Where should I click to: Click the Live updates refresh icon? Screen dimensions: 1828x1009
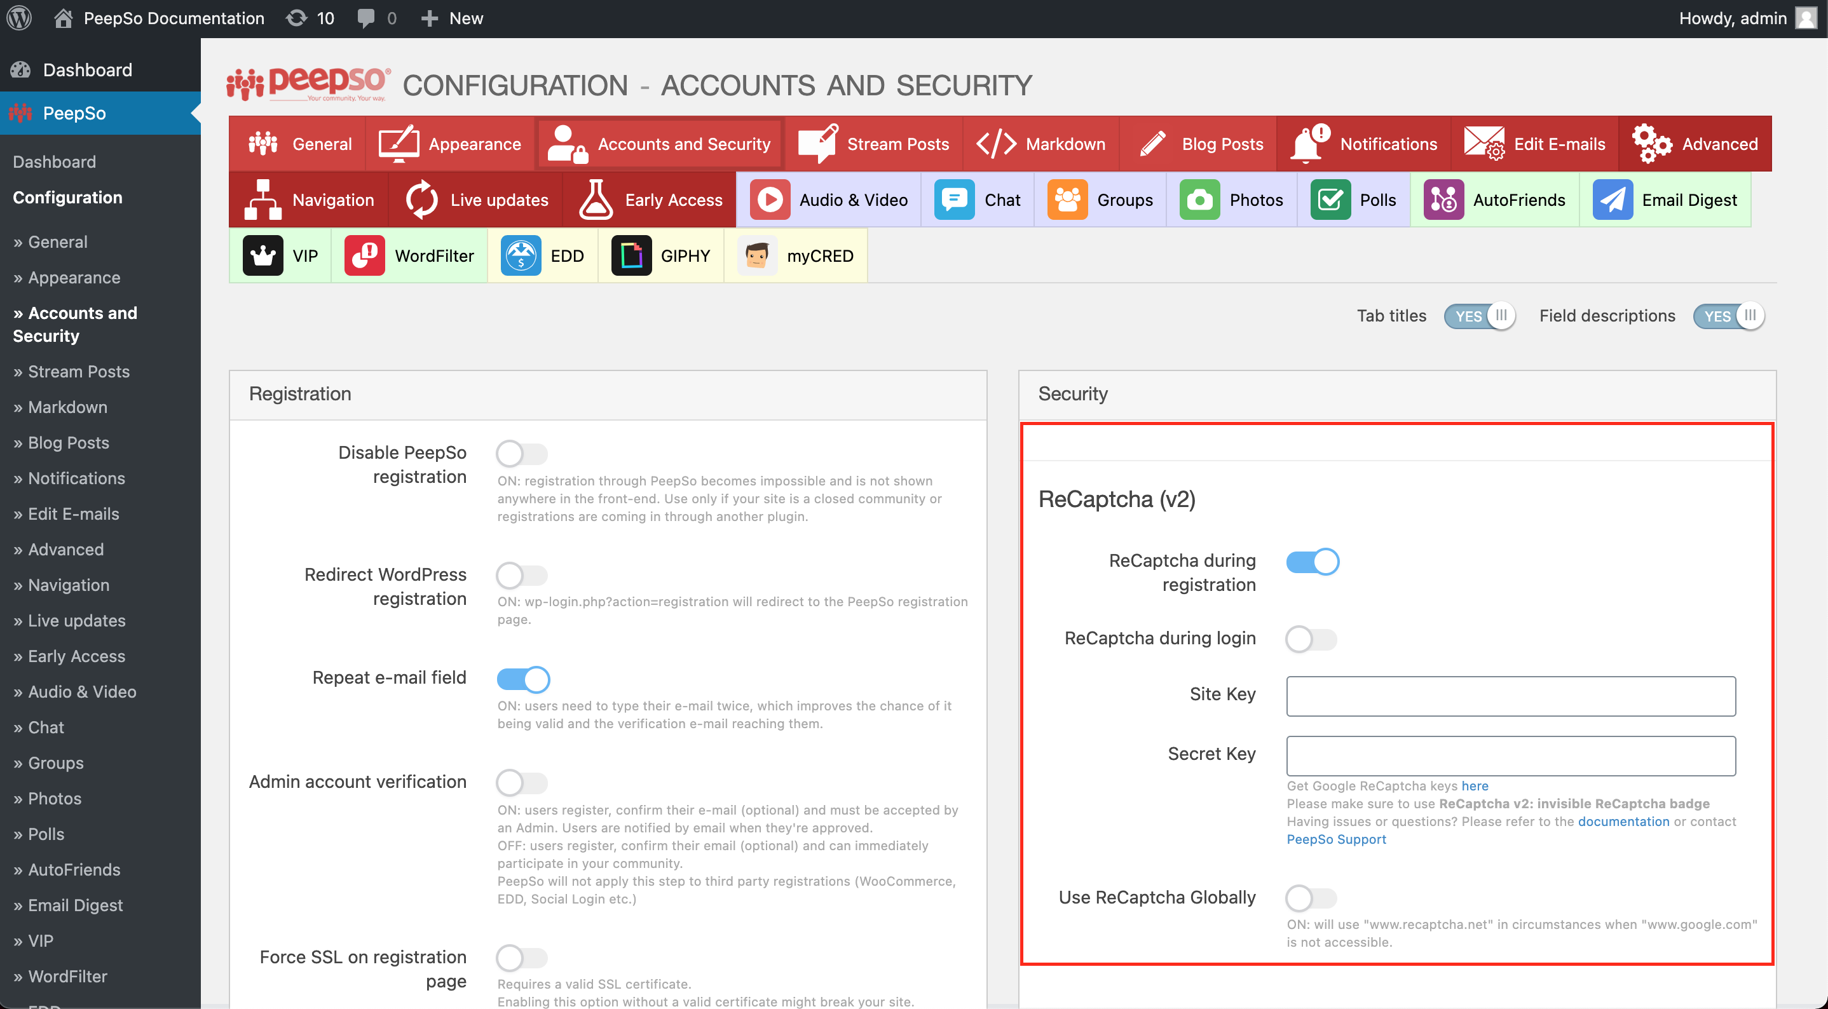[421, 200]
